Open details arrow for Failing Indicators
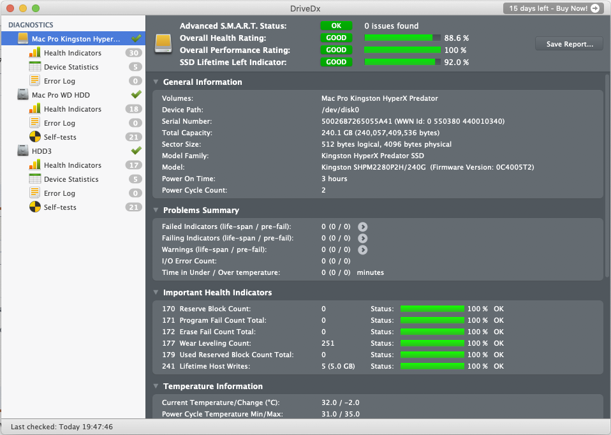This screenshot has height=435, width=611. (x=362, y=238)
